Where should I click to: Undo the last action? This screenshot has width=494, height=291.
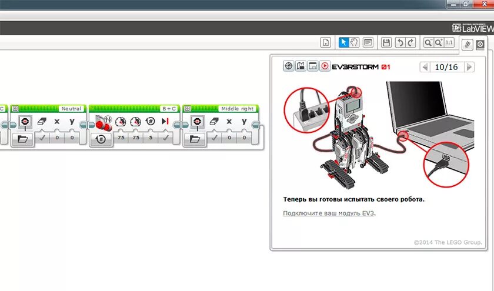tap(400, 42)
